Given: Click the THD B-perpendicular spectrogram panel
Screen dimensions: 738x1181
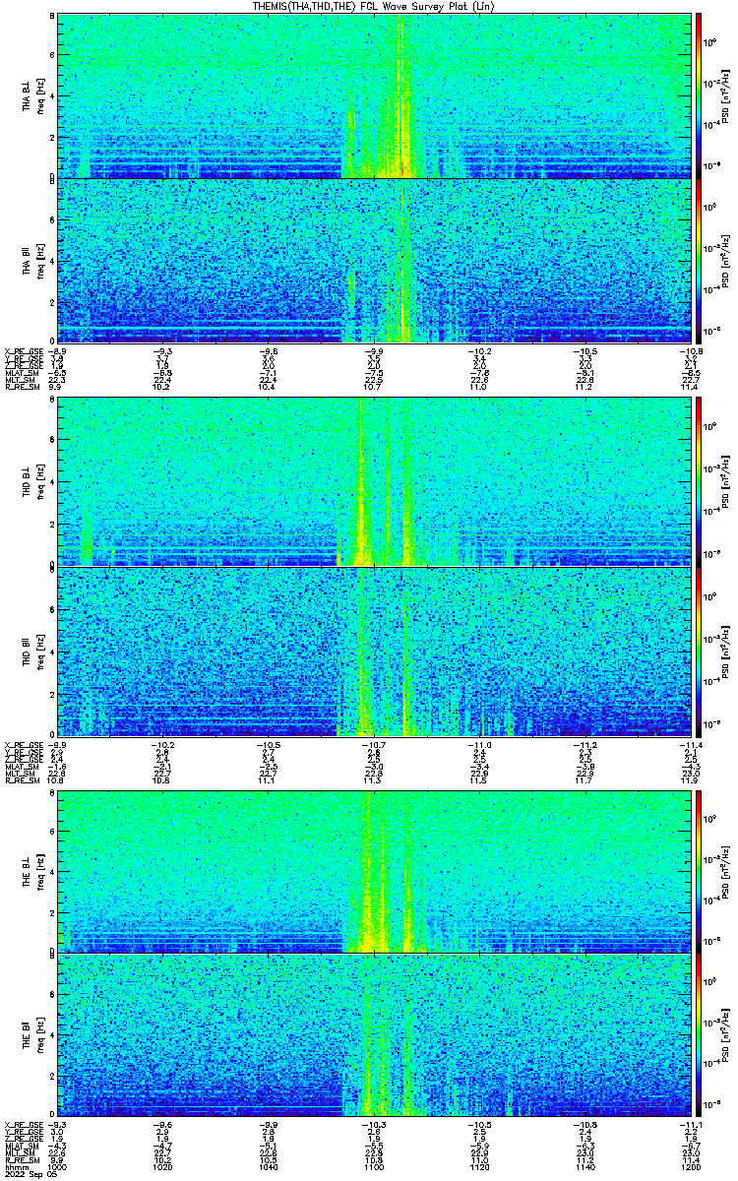Looking at the screenshot, I should click(x=372, y=481).
